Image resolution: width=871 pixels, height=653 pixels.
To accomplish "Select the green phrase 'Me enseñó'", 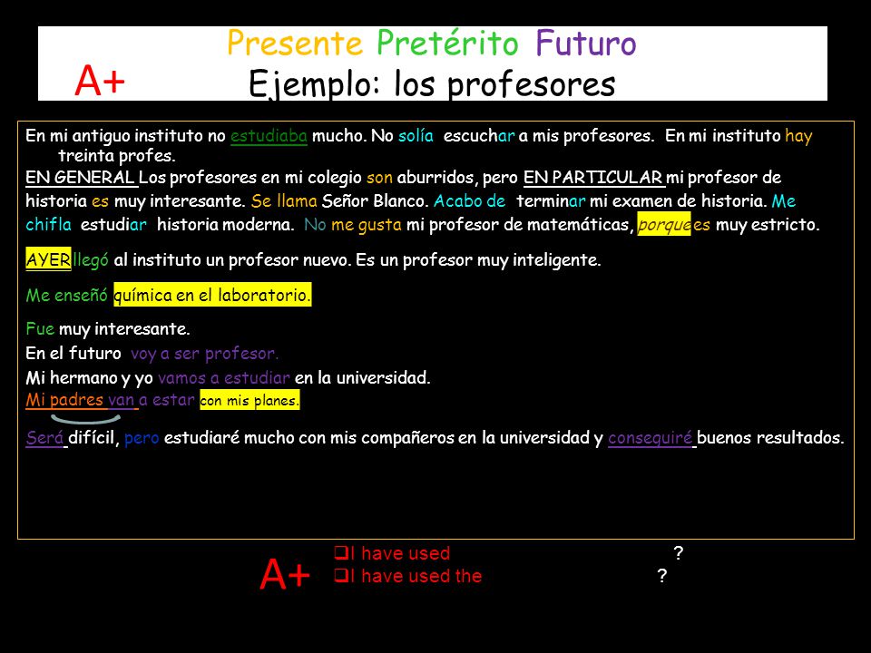I will [x=66, y=295].
